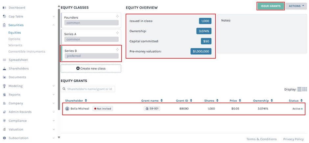
Task: Click the Modeling lightbulb icon
Action: pos(4,86)
